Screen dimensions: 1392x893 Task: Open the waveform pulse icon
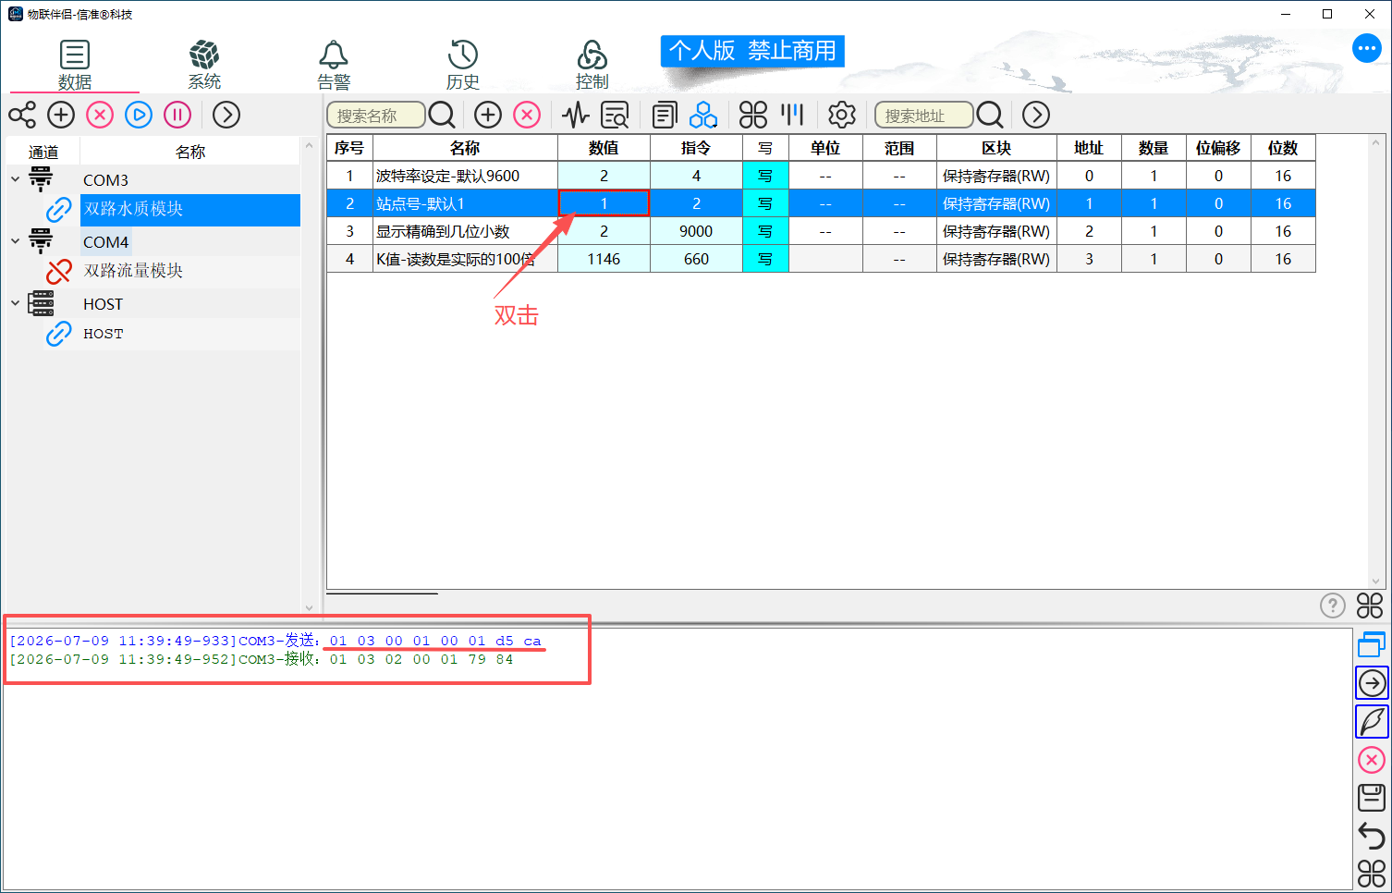[x=576, y=115]
